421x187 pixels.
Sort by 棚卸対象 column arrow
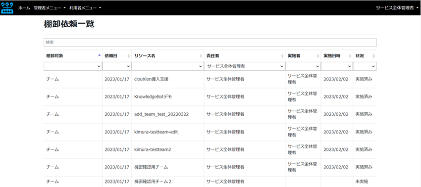coord(100,55)
